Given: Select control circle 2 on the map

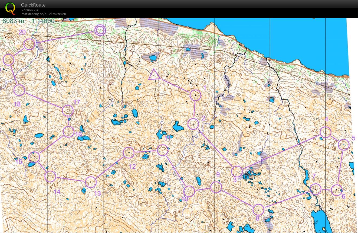Looking at the screenshot, I should 193,124.
